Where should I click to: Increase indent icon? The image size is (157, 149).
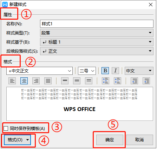pyautogui.click(x=146, y=81)
